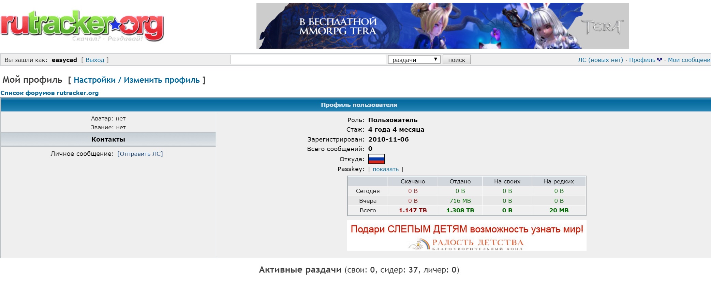Click total uploaded value 1.308 TB

pos(460,210)
